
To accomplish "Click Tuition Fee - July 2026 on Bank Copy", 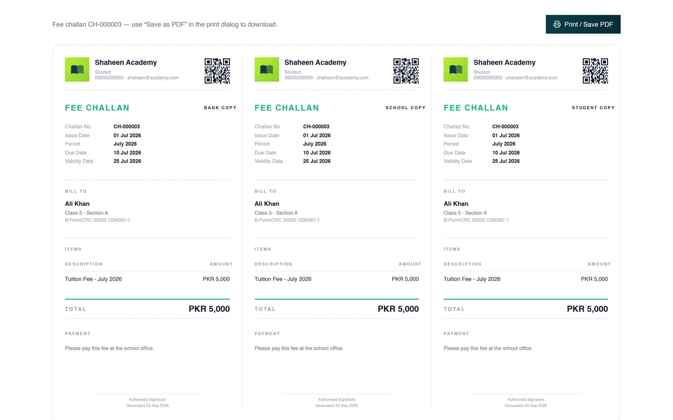I will pos(93,279).
